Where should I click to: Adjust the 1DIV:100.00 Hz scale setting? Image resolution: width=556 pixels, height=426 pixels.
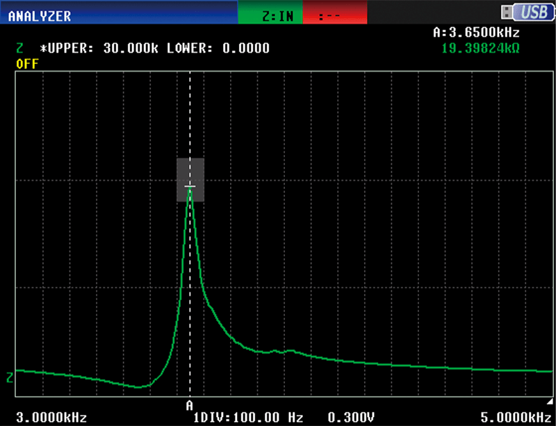249,418
